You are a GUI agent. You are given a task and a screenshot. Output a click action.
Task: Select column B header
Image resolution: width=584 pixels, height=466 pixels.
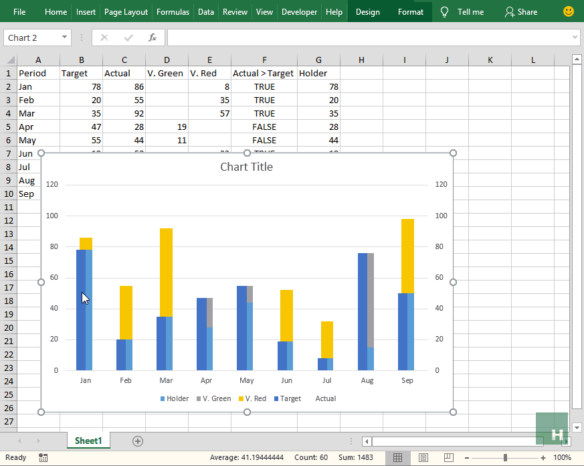[81, 60]
